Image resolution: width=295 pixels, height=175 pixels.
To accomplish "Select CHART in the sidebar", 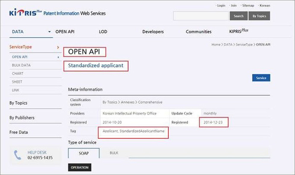I will tap(18, 73).
